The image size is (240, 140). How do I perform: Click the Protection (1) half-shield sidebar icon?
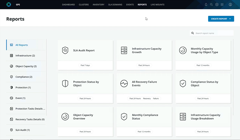(12, 88)
